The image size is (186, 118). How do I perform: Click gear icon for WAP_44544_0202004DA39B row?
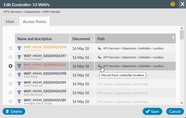pos(10,75)
